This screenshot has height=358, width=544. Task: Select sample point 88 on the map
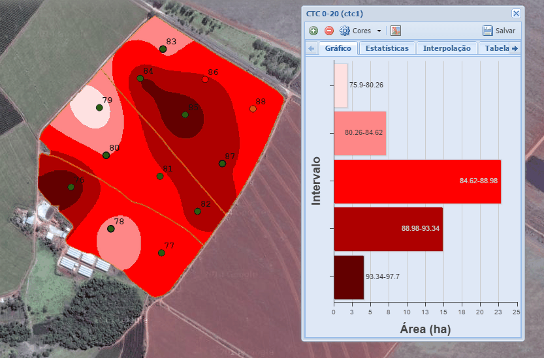point(253,109)
